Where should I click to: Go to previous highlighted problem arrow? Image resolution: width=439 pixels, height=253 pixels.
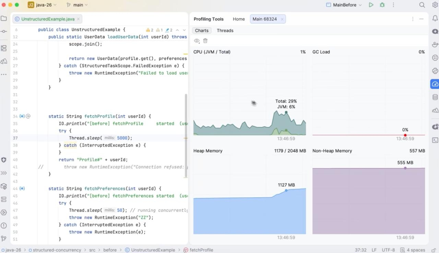click(x=177, y=30)
